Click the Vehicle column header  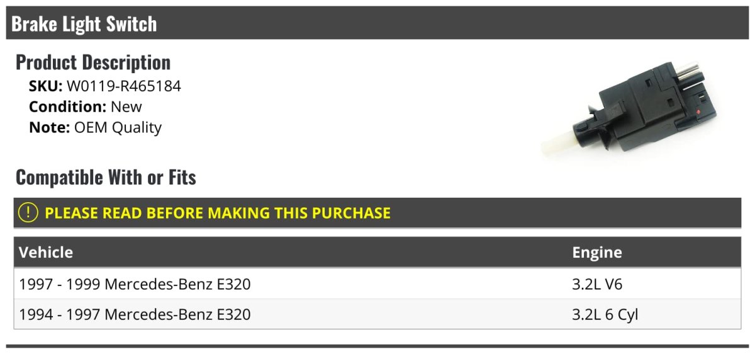(46, 253)
